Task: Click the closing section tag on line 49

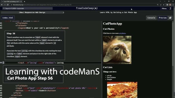Action: coord(17,95)
